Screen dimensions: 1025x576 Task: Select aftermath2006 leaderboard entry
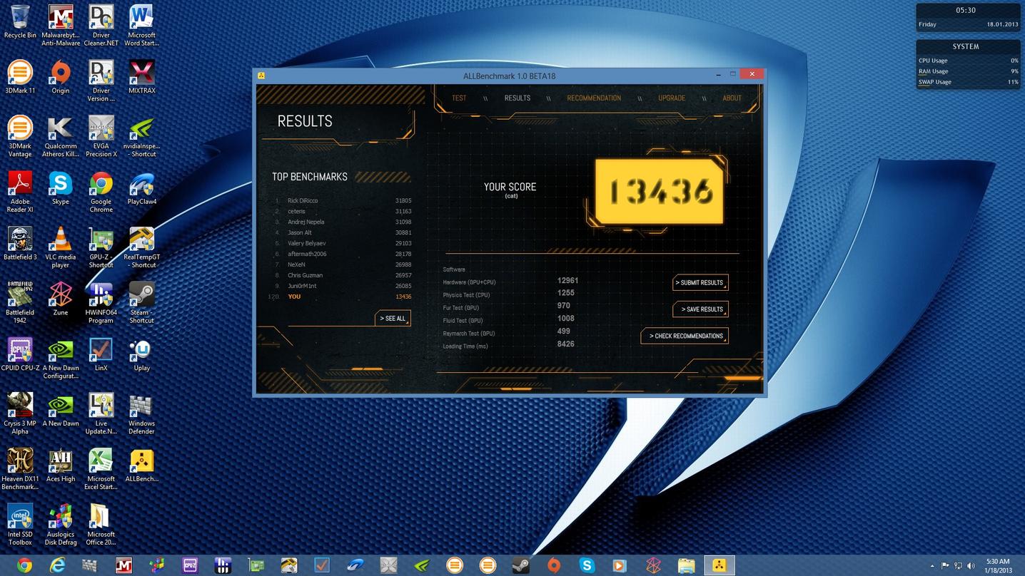click(x=343, y=254)
